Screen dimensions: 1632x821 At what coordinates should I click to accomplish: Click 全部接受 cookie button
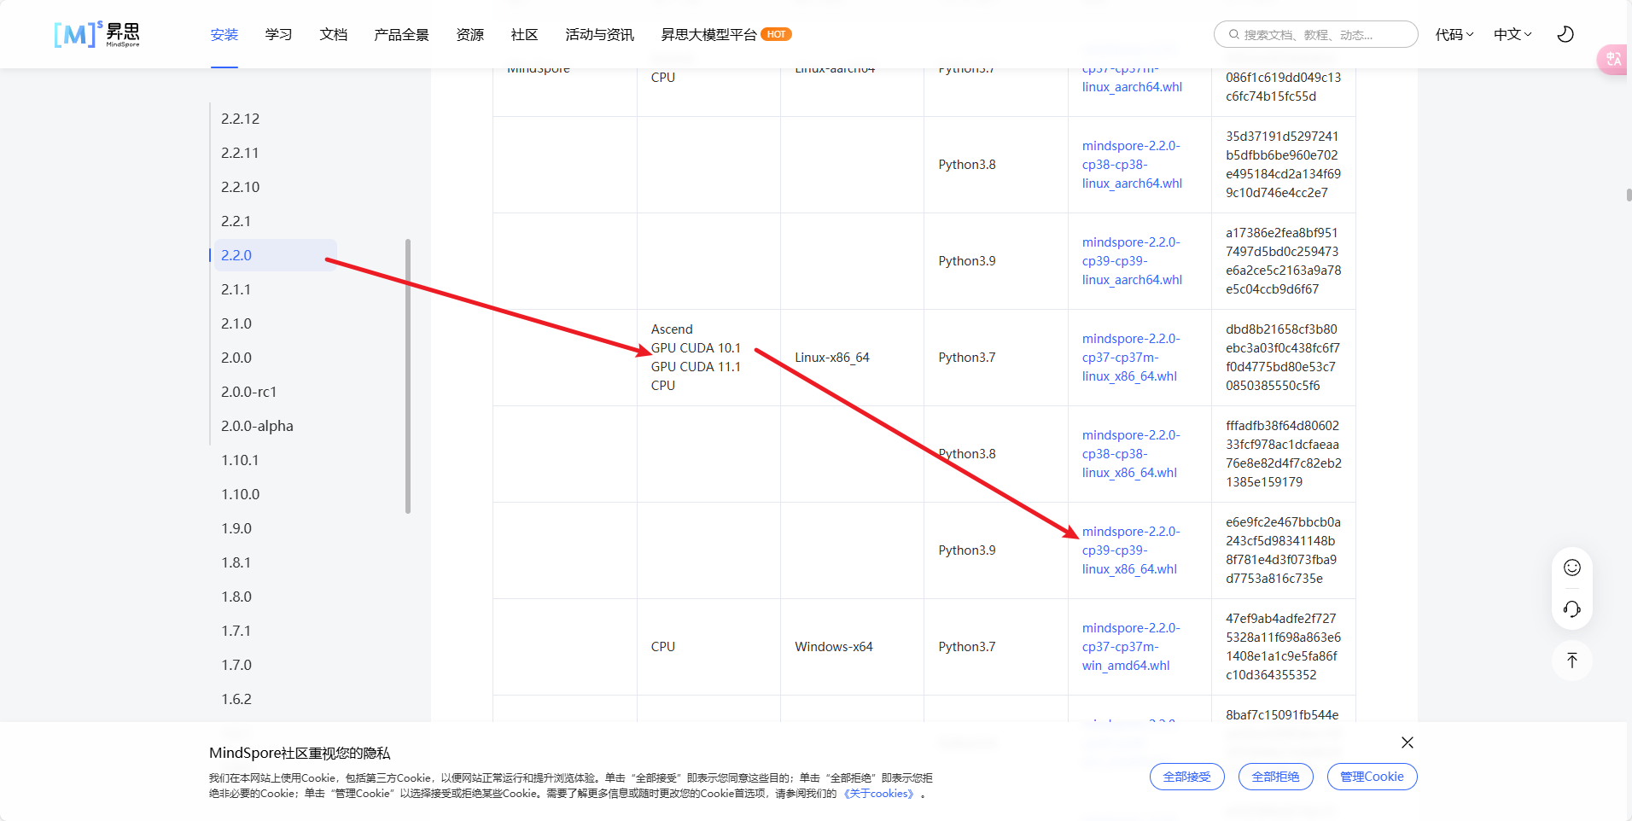pos(1187,777)
